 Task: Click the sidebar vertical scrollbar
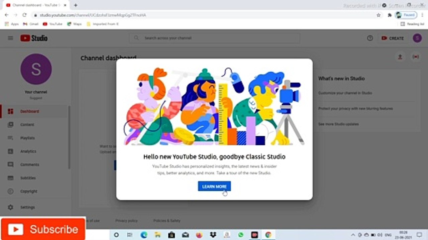coord(69,137)
